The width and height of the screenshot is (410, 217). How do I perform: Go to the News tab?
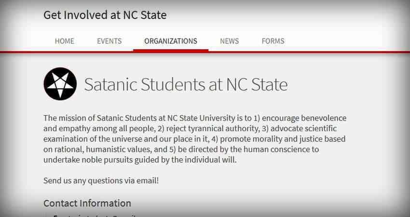click(229, 41)
